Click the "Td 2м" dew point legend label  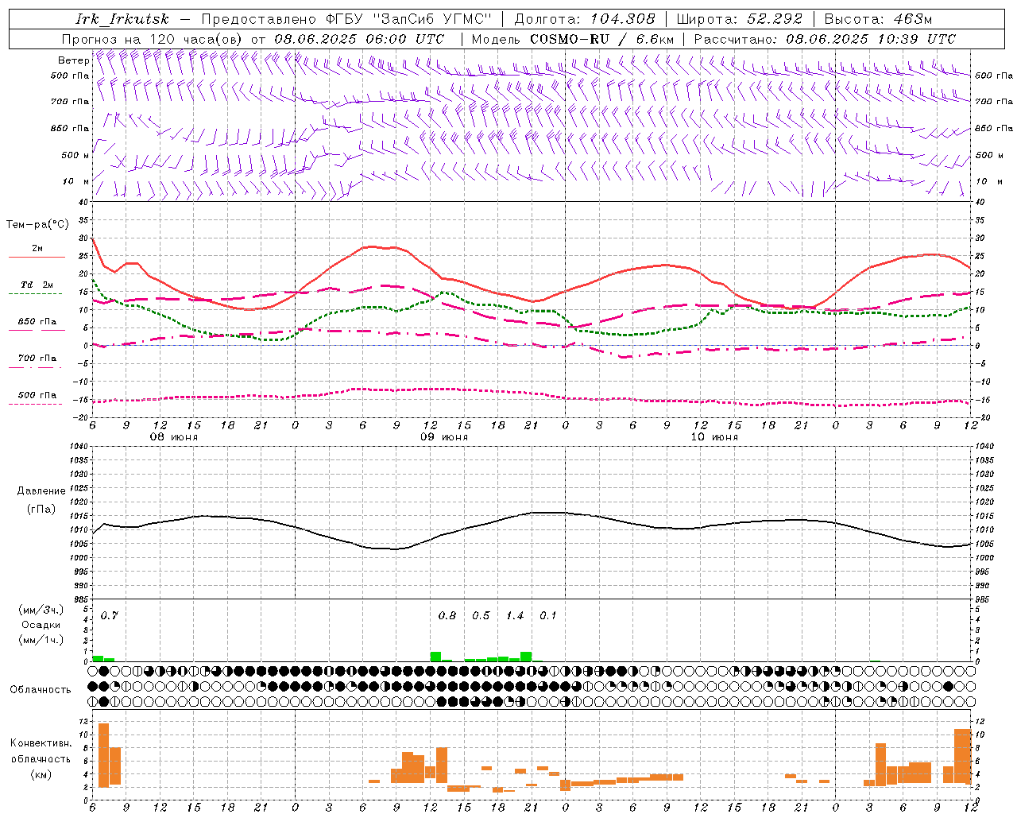37,285
